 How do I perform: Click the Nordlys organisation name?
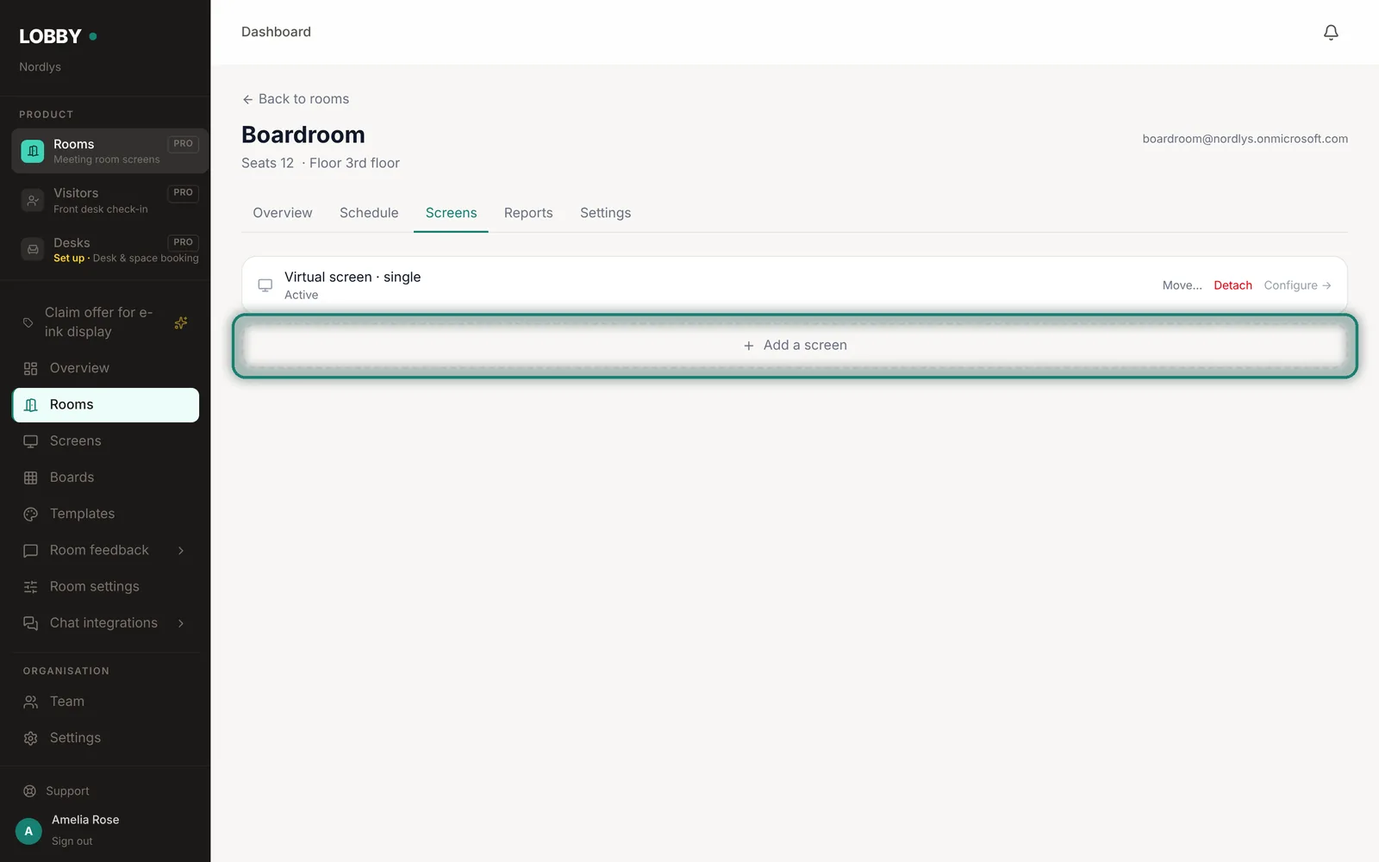[40, 67]
